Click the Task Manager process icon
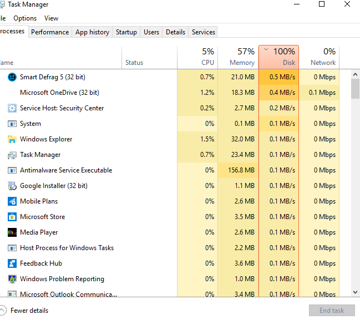This screenshot has height=320, width=360. [x=12, y=155]
